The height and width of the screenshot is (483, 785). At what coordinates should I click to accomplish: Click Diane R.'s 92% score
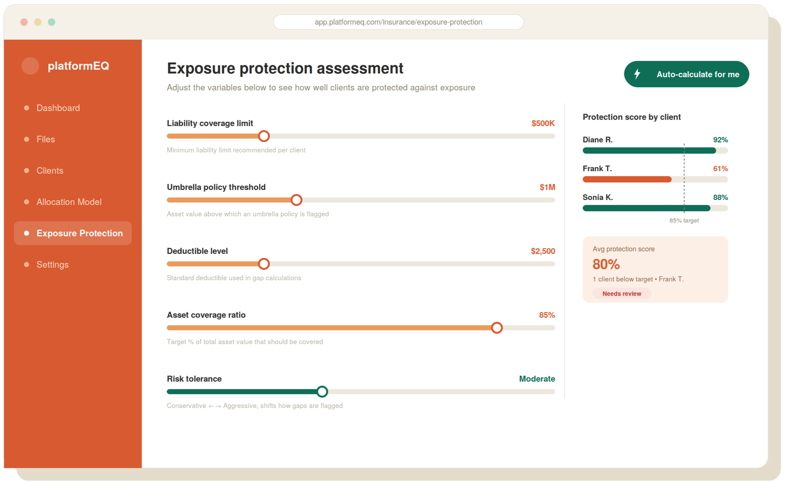tap(720, 140)
